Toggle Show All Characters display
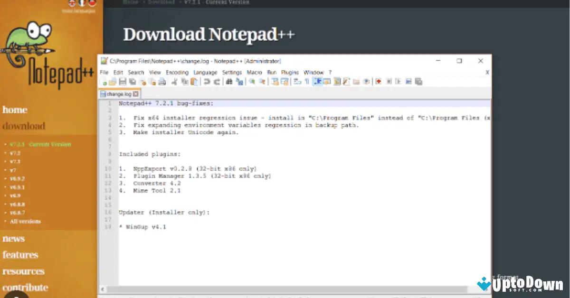The image size is (570, 298). pyautogui.click(x=307, y=81)
